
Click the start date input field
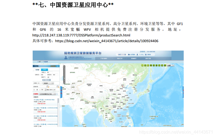point(43,87)
